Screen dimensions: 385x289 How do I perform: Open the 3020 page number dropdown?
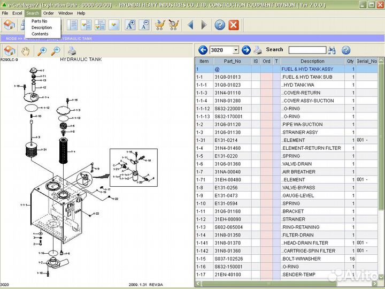pyautogui.click(x=235, y=50)
